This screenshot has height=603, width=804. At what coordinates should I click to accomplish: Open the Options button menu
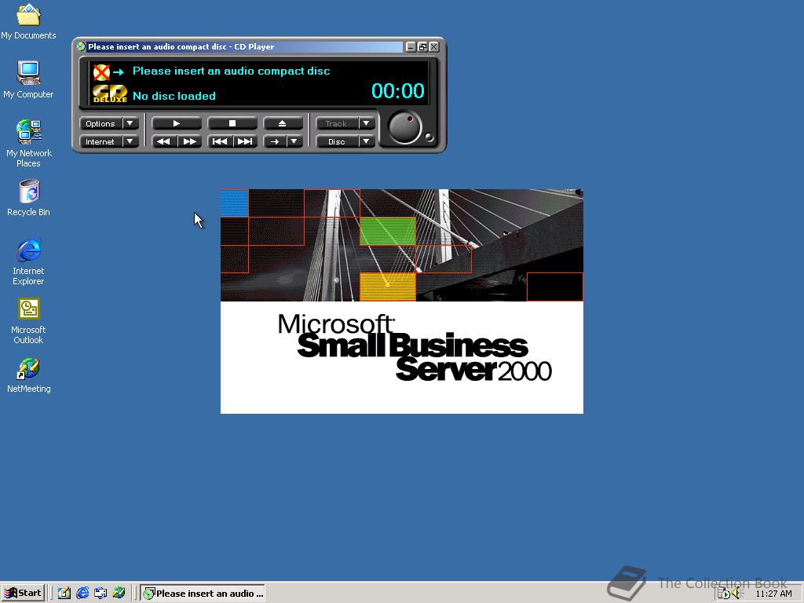tap(100, 123)
